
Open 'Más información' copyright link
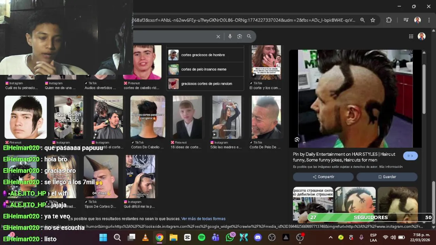391,167
